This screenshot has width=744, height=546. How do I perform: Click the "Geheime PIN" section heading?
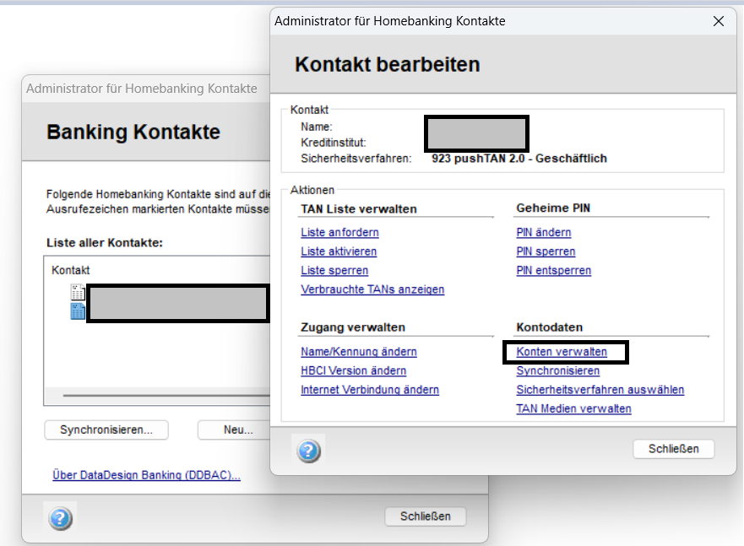click(x=553, y=208)
